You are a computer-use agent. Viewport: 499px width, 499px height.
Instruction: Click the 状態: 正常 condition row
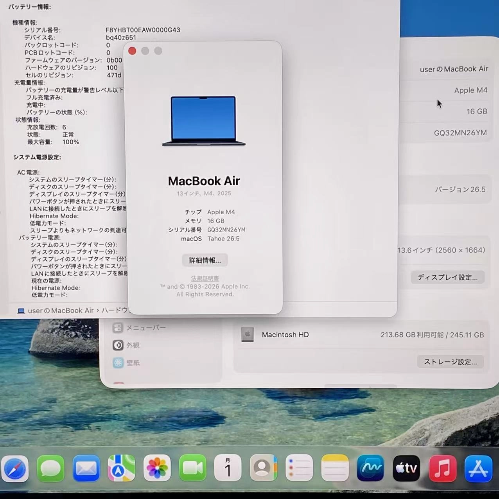(50, 135)
